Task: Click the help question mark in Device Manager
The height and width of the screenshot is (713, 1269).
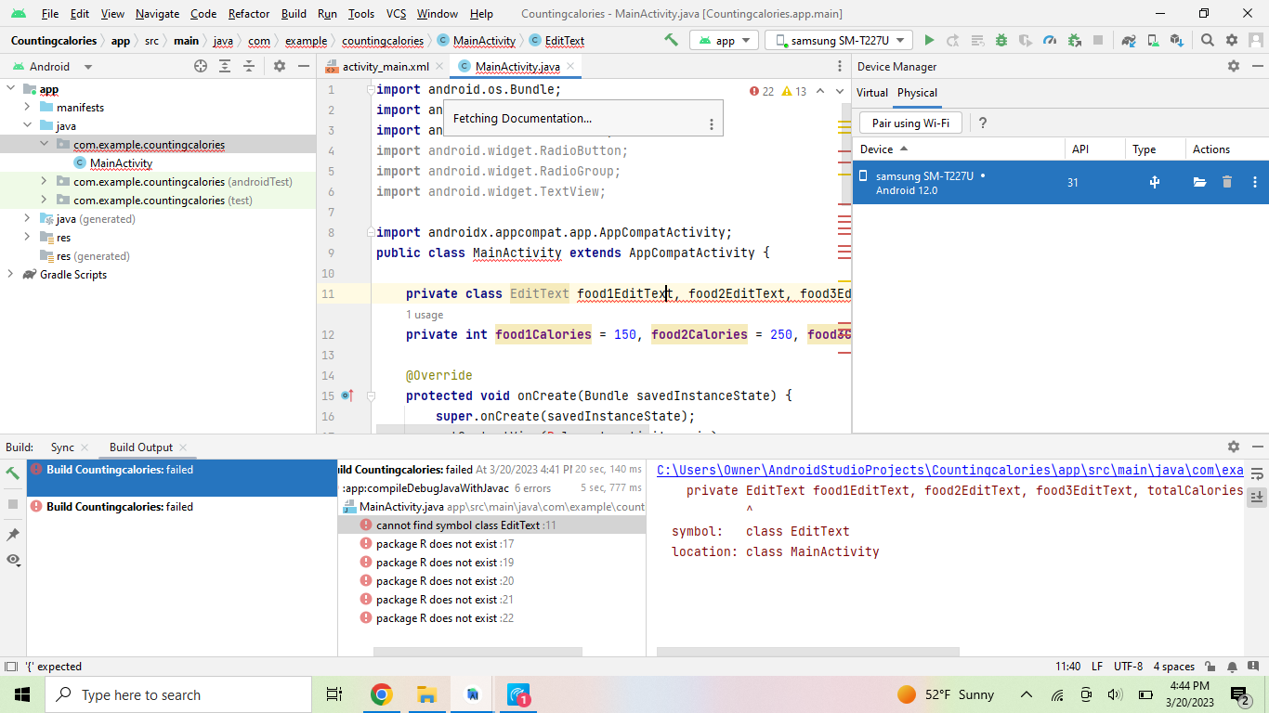Action: pyautogui.click(x=983, y=123)
